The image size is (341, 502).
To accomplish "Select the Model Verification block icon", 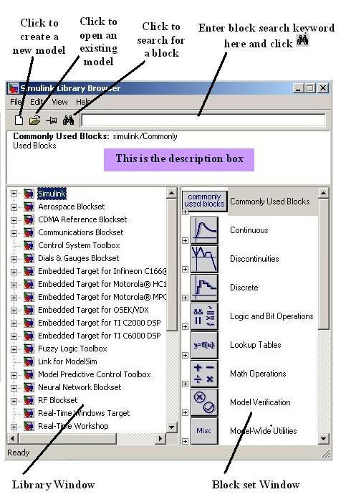I will tap(204, 402).
